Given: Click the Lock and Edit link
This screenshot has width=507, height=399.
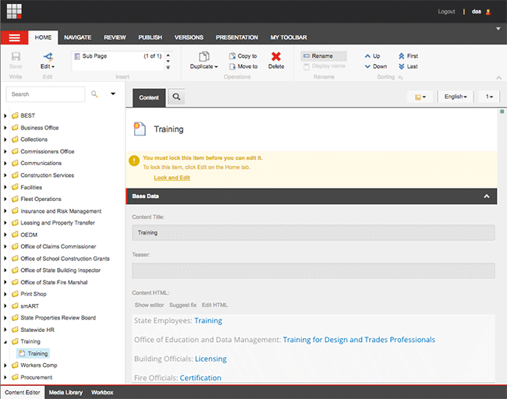Looking at the screenshot, I should pyautogui.click(x=172, y=178).
